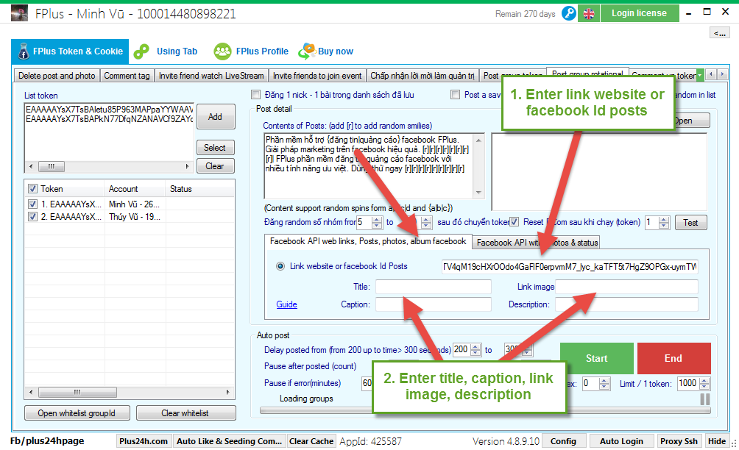Stop posting with the red End button
Screen dimensions: 739x450
pos(673,358)
